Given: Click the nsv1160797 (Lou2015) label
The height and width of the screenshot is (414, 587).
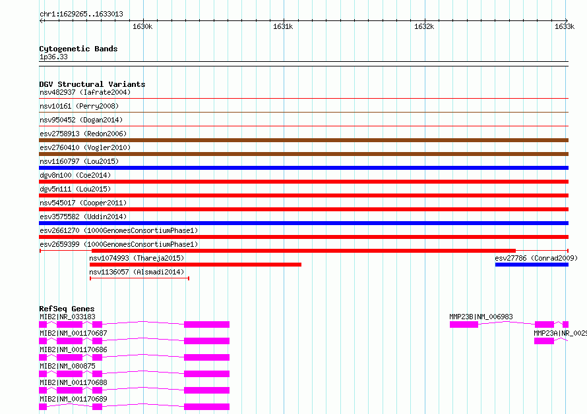Looking at the screenshot, I should coord(79,161).
